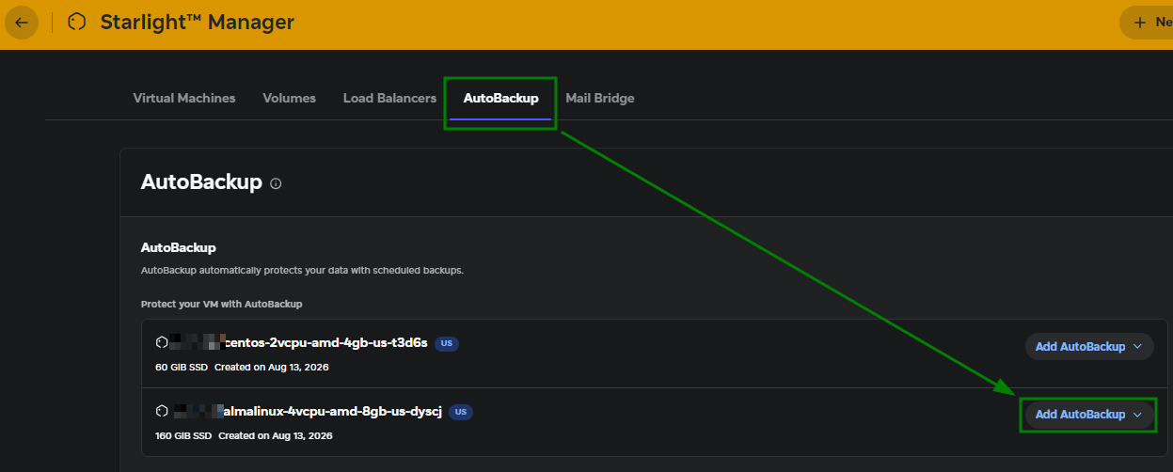Click the Starlight Manager hexagon logo

click(x=77, y=23)
